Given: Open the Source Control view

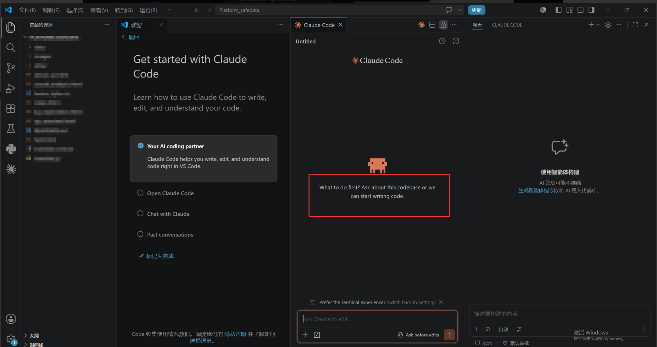Looking at the screenshot, I should tap(11, 68).
